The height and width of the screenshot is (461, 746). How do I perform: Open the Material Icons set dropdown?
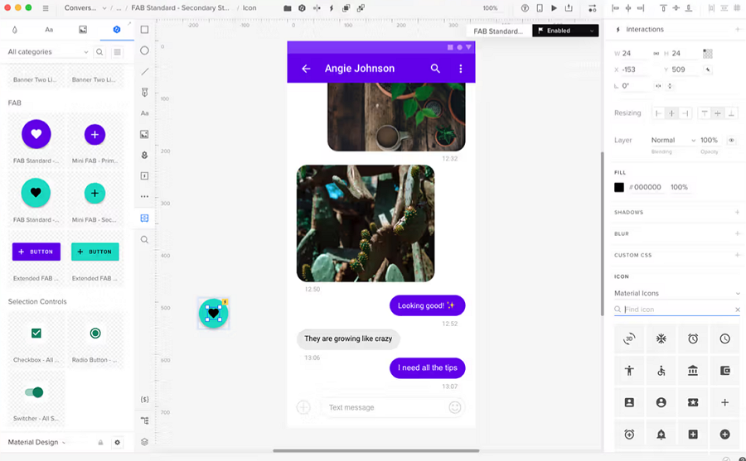point(677,293)
